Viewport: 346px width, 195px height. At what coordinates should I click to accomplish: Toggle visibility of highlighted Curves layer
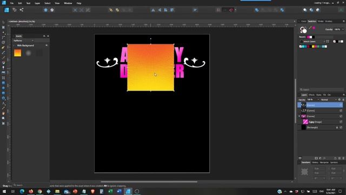tap(341, 105)
